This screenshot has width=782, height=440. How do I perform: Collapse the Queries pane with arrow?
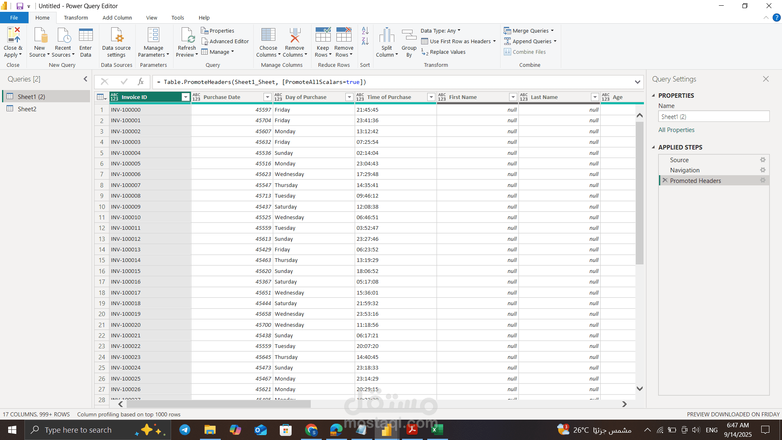86,79
